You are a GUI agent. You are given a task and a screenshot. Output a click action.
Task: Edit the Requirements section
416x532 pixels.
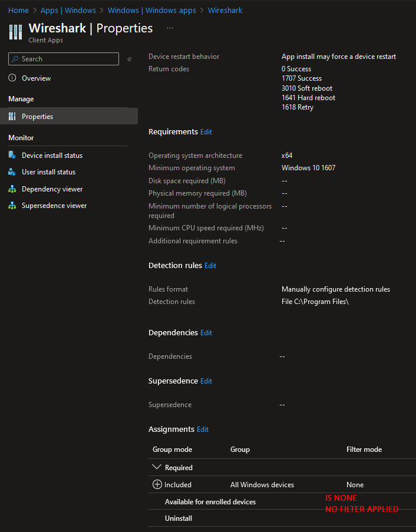[206, 131]
